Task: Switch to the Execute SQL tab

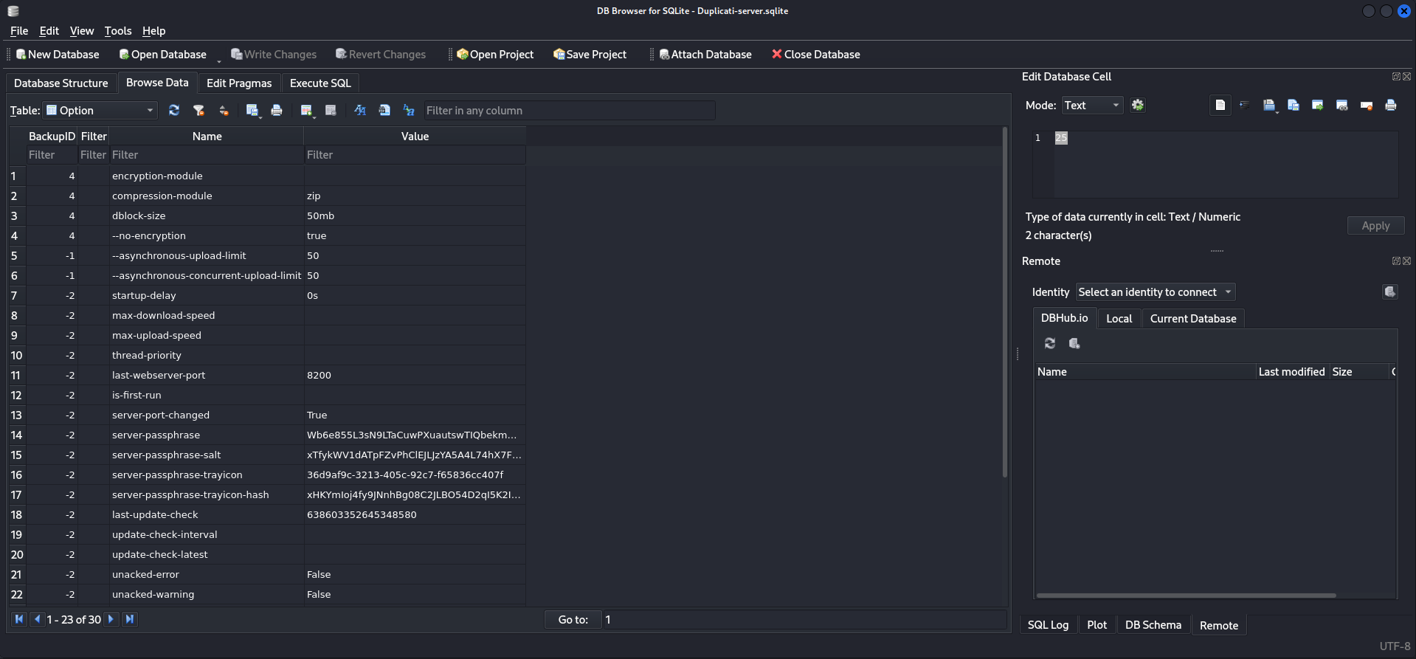Action: (x=320, y=83)
